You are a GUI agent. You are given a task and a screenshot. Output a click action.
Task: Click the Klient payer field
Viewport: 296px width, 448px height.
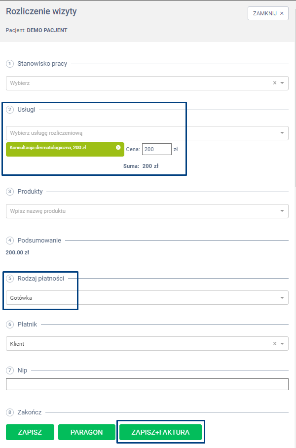click(x=138, y=343)
